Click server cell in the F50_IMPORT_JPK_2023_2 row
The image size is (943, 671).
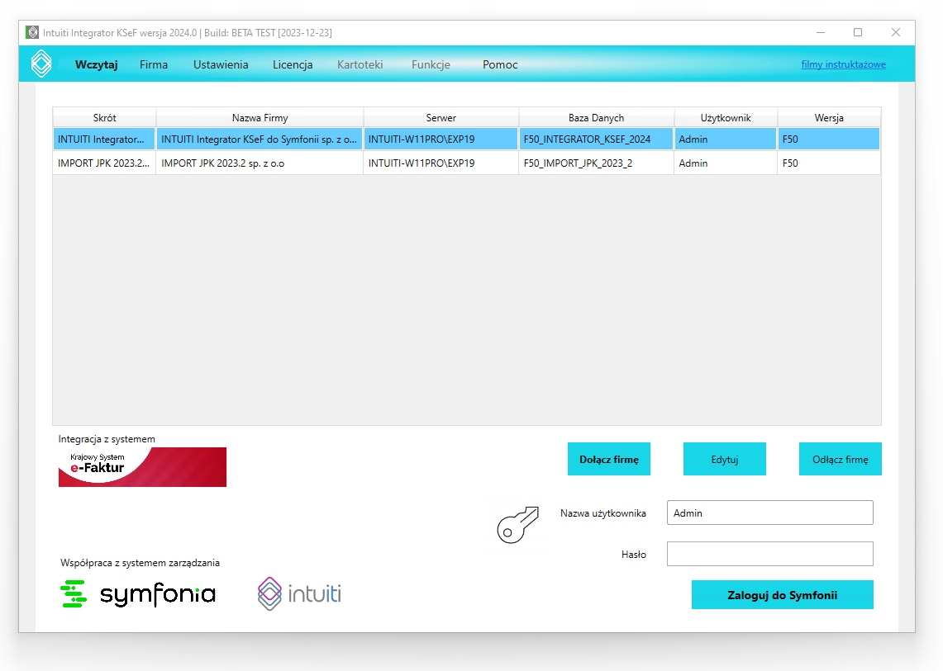(x=441, y=163)
